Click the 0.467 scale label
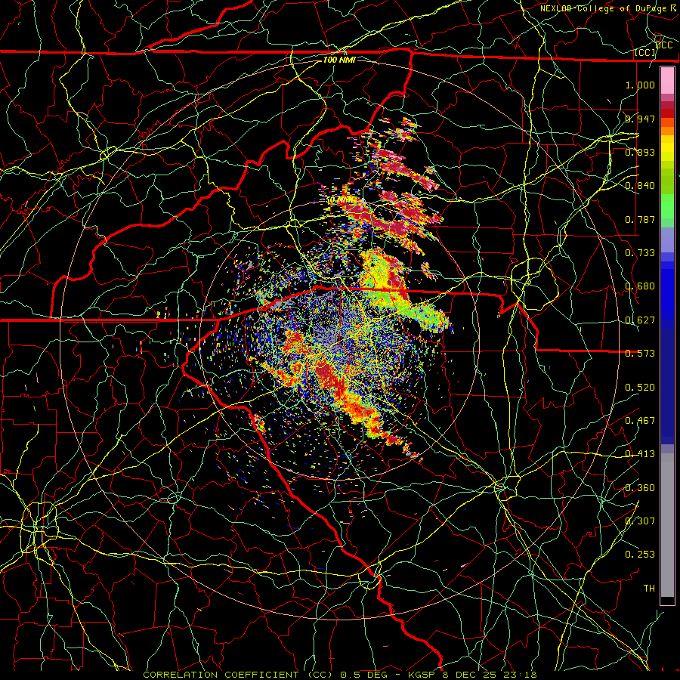Viewport: 680px width, 680px height. point(640,421)
